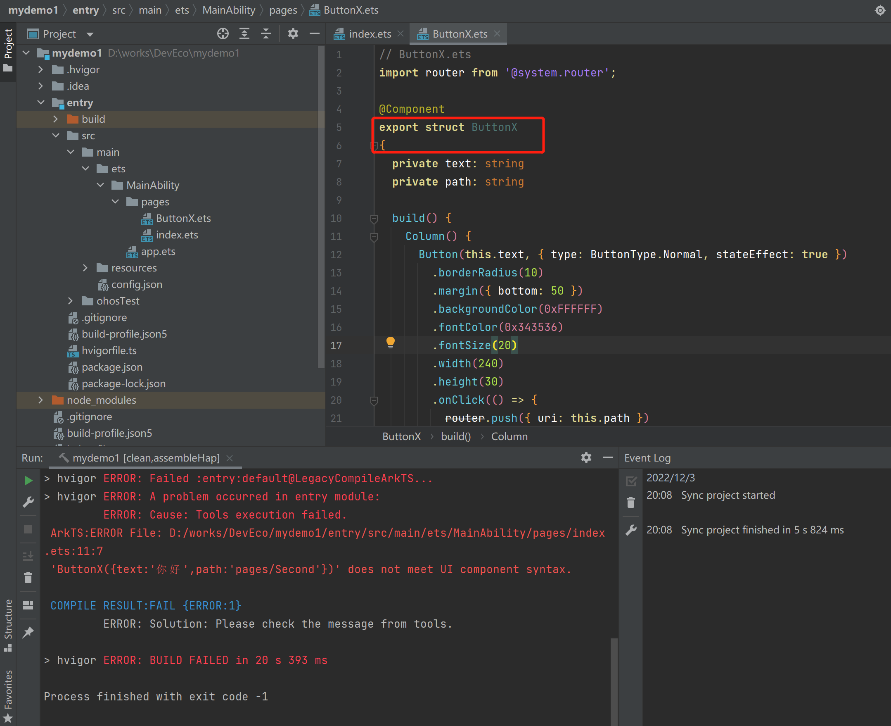Viewport: 891px width, 726px height.
Task: Click pin tab icon in Run panel
Action: 28,632
